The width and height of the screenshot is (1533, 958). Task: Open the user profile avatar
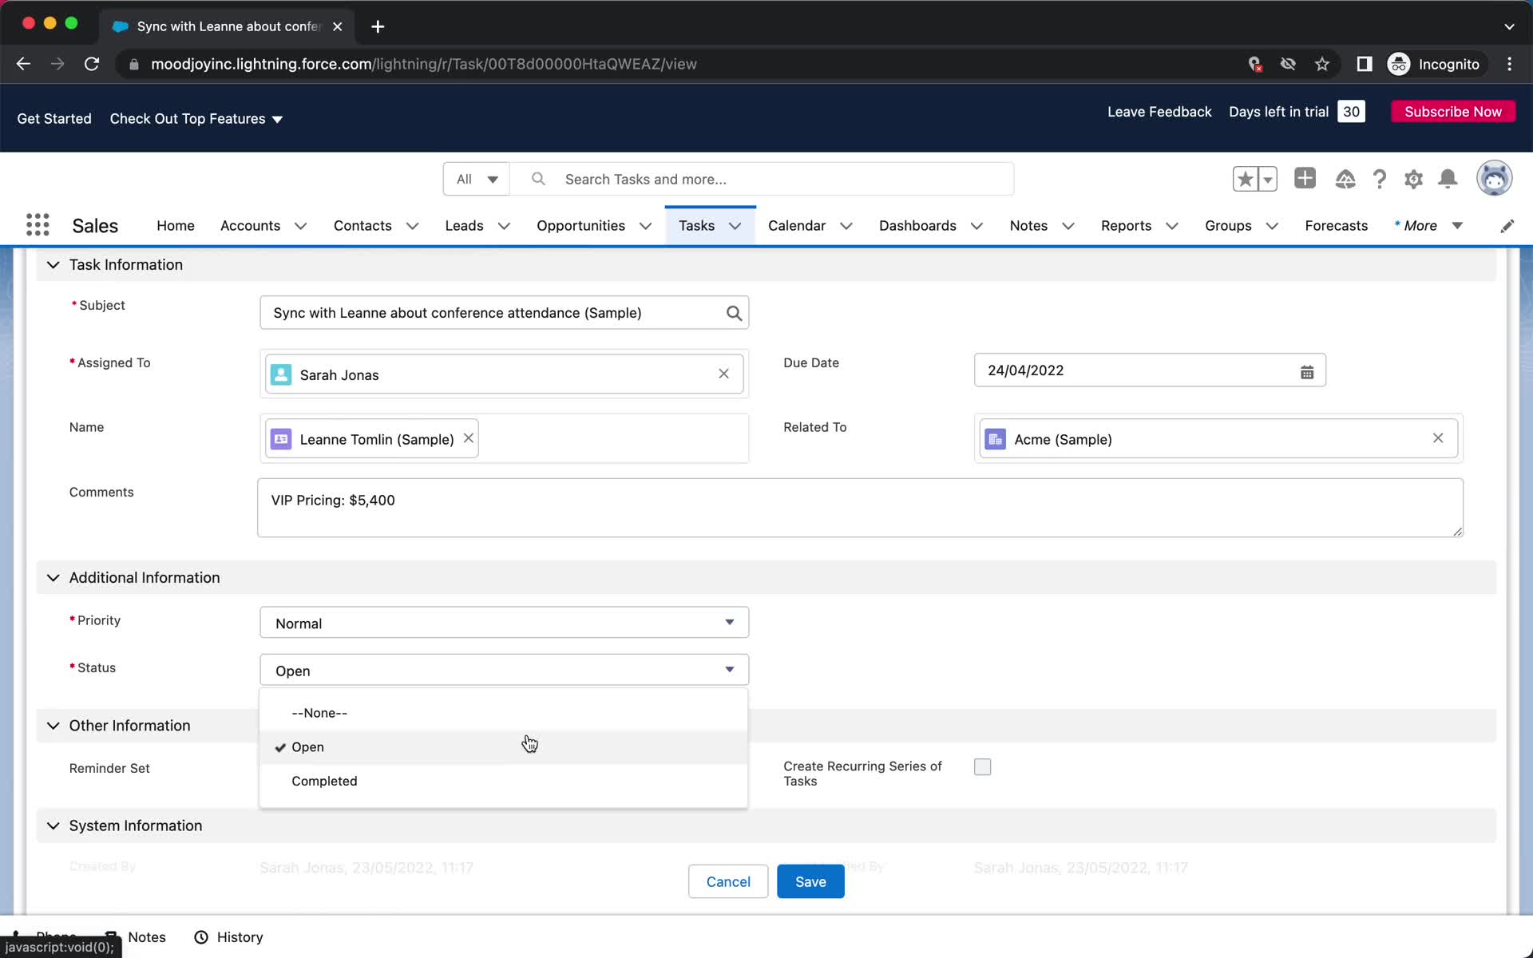point(1495,178)
